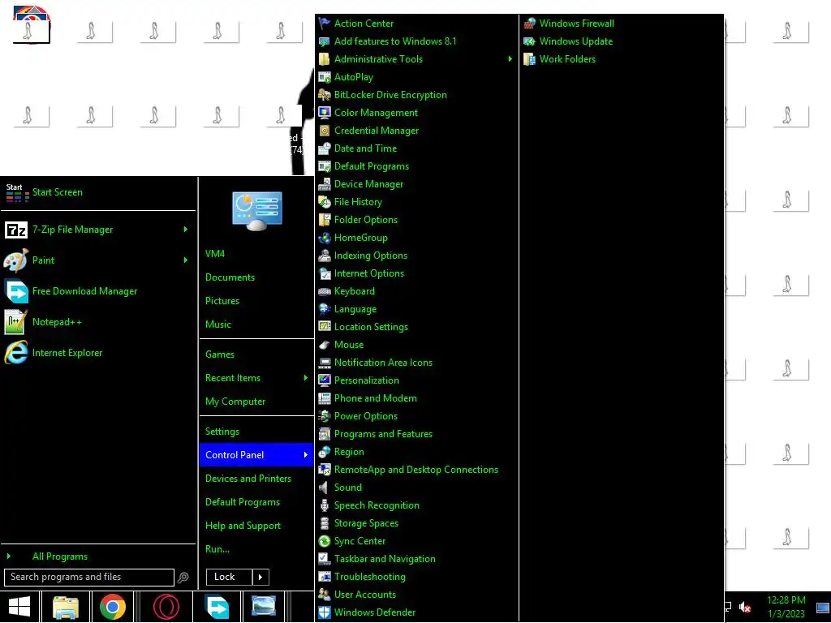
Task: Click the muted volume tray icon
Action: point(745,607)
